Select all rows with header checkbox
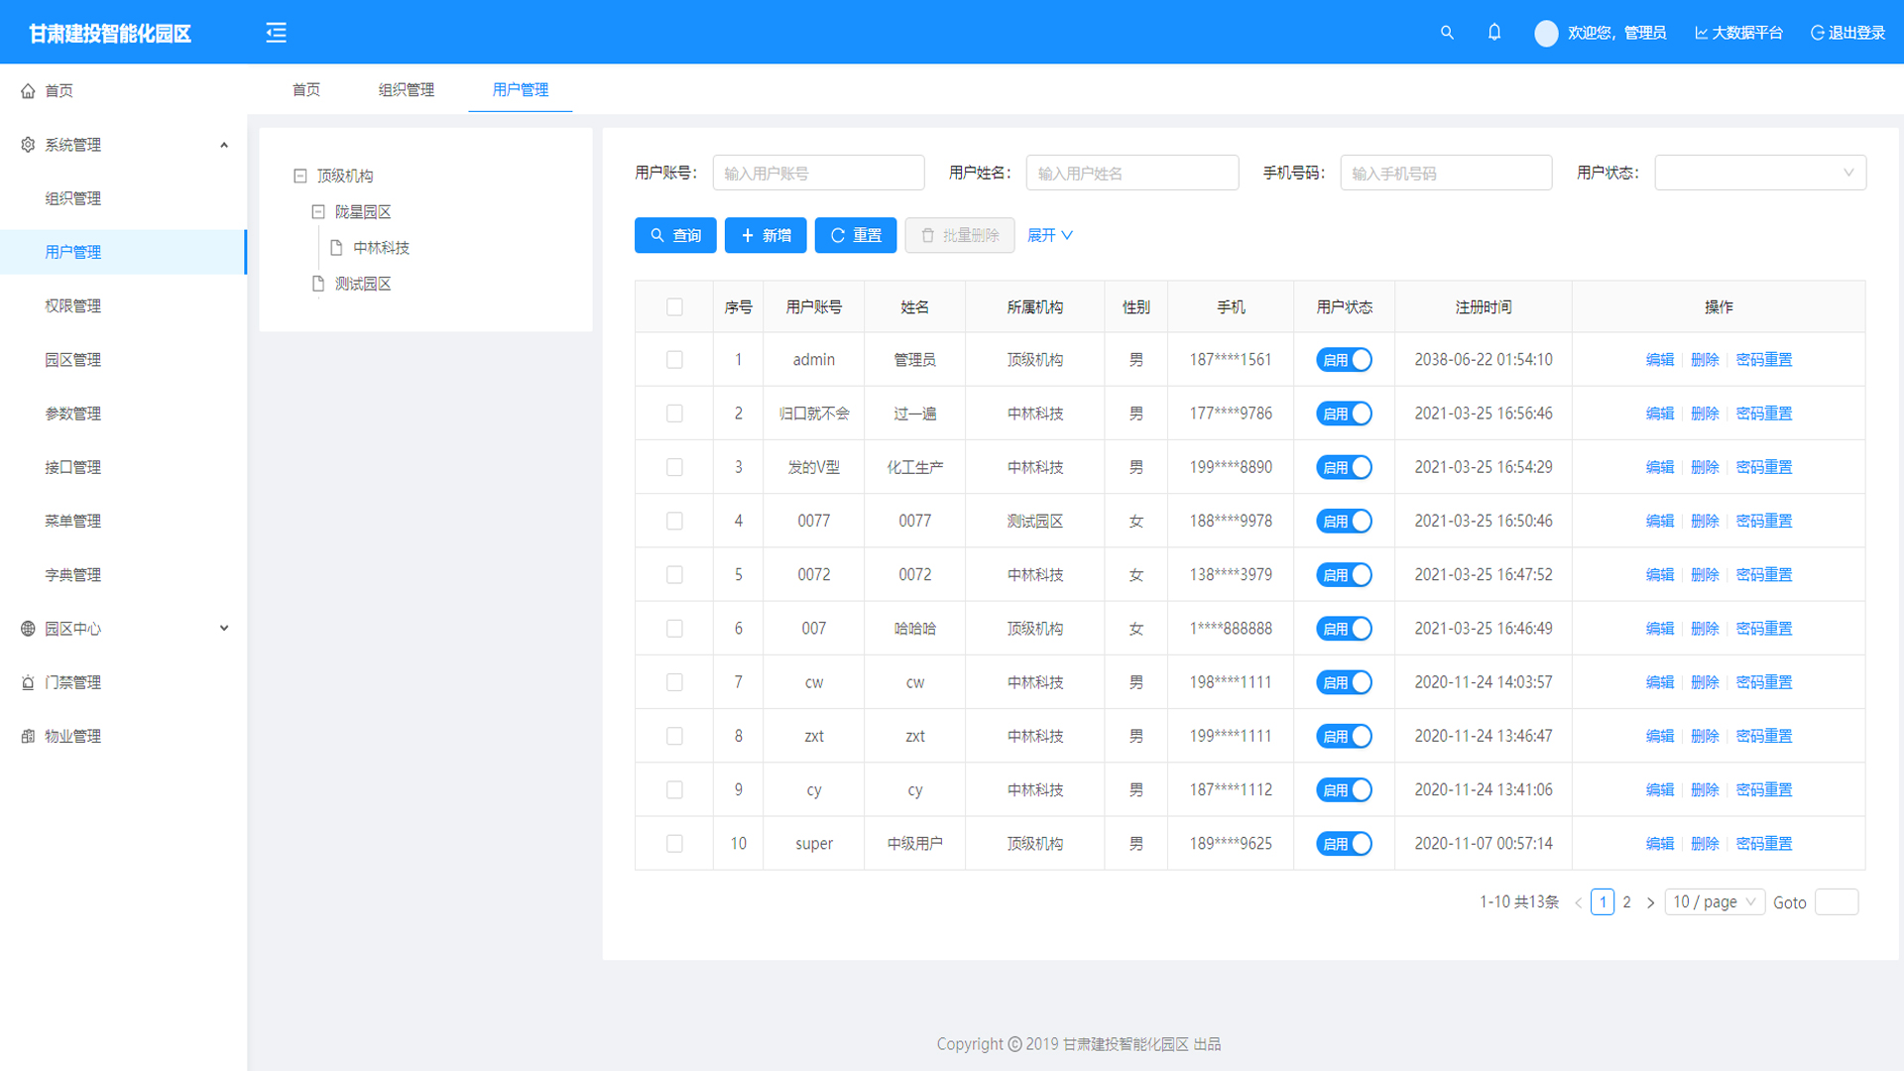Image resolution: width=1904 pixels, height=1071 pixels. click(x=674, y=307)
